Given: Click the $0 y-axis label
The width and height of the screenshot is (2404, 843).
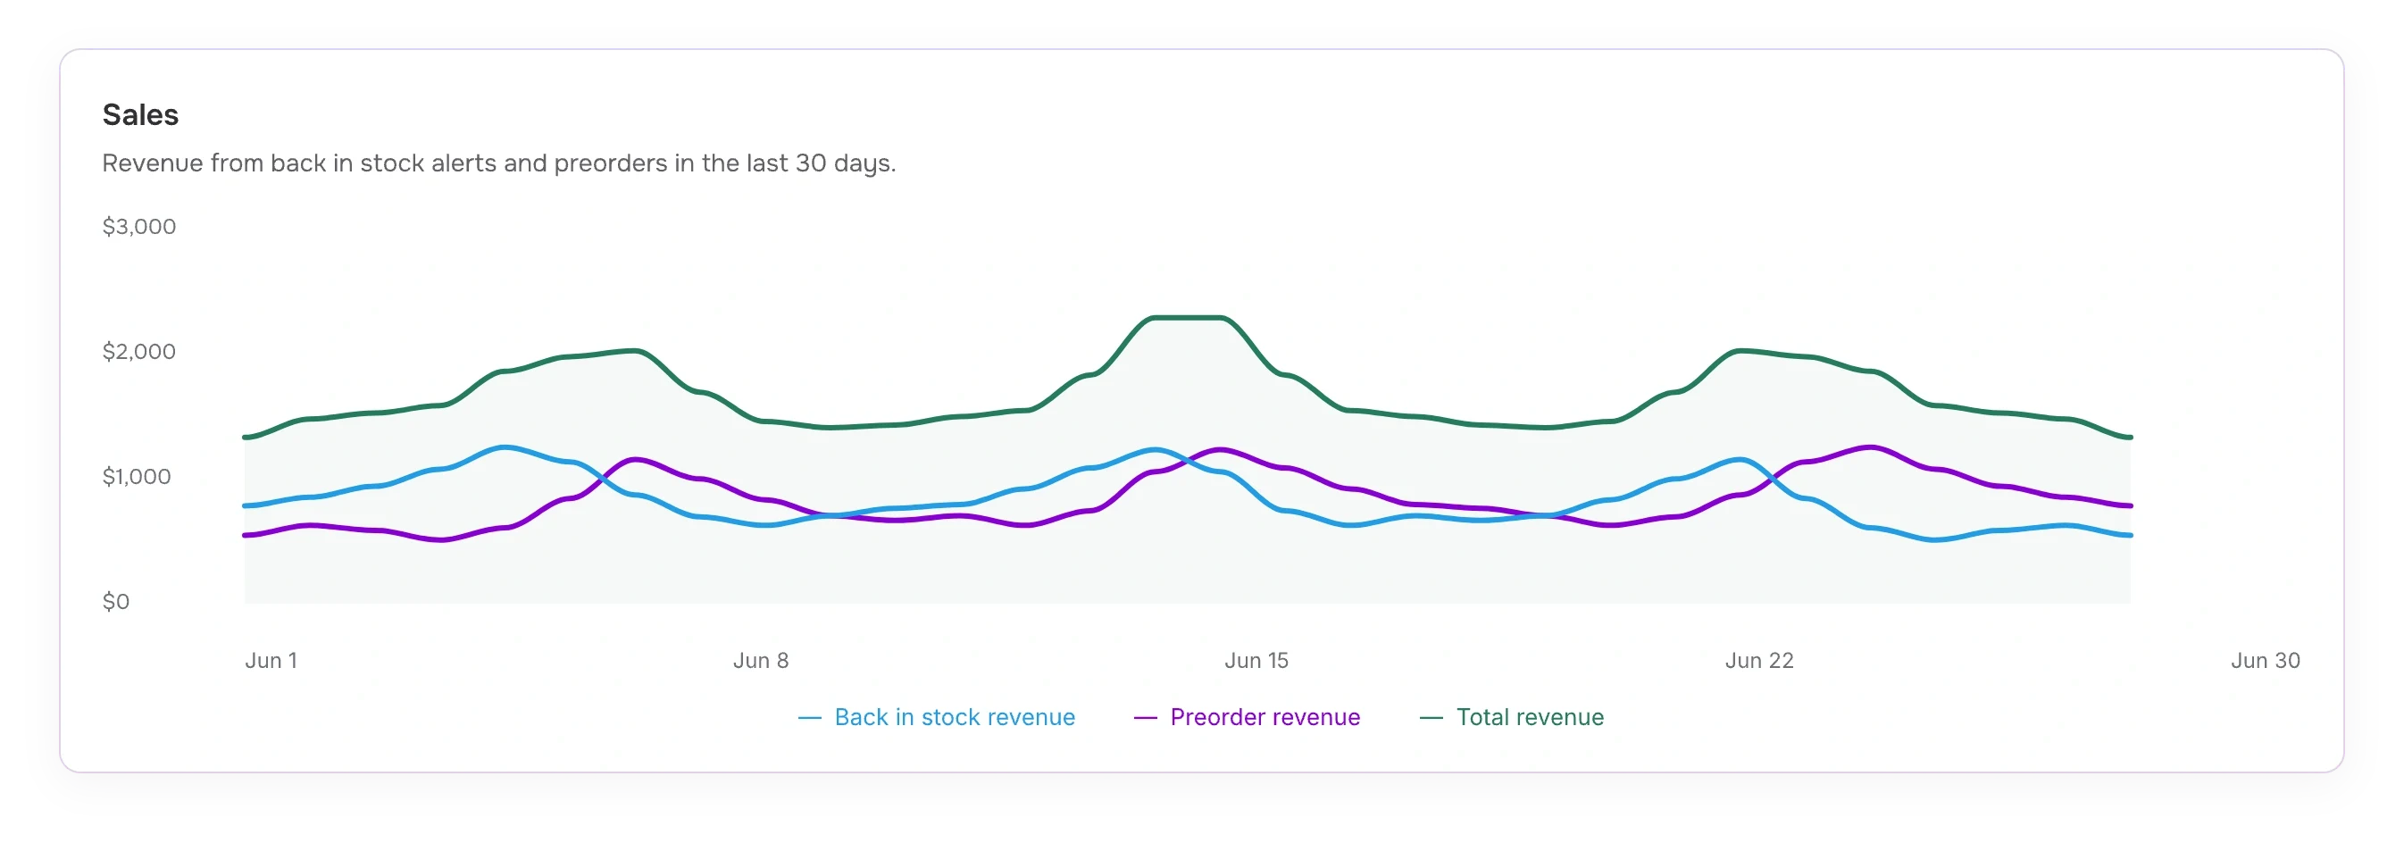Looking at the screenshot, I should (116, 602).
